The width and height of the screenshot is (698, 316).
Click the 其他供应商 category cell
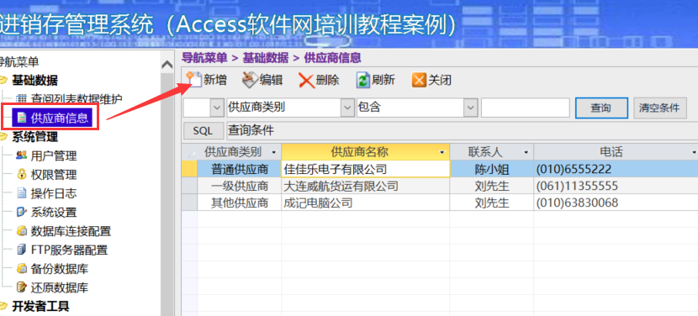[240, 203]
